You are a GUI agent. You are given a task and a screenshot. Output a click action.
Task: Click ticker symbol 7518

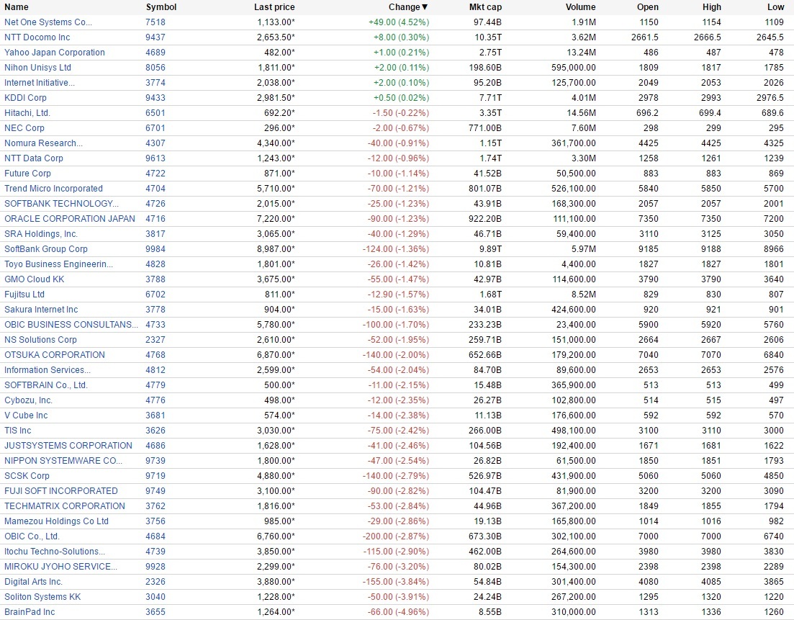[x=155, y=22]
